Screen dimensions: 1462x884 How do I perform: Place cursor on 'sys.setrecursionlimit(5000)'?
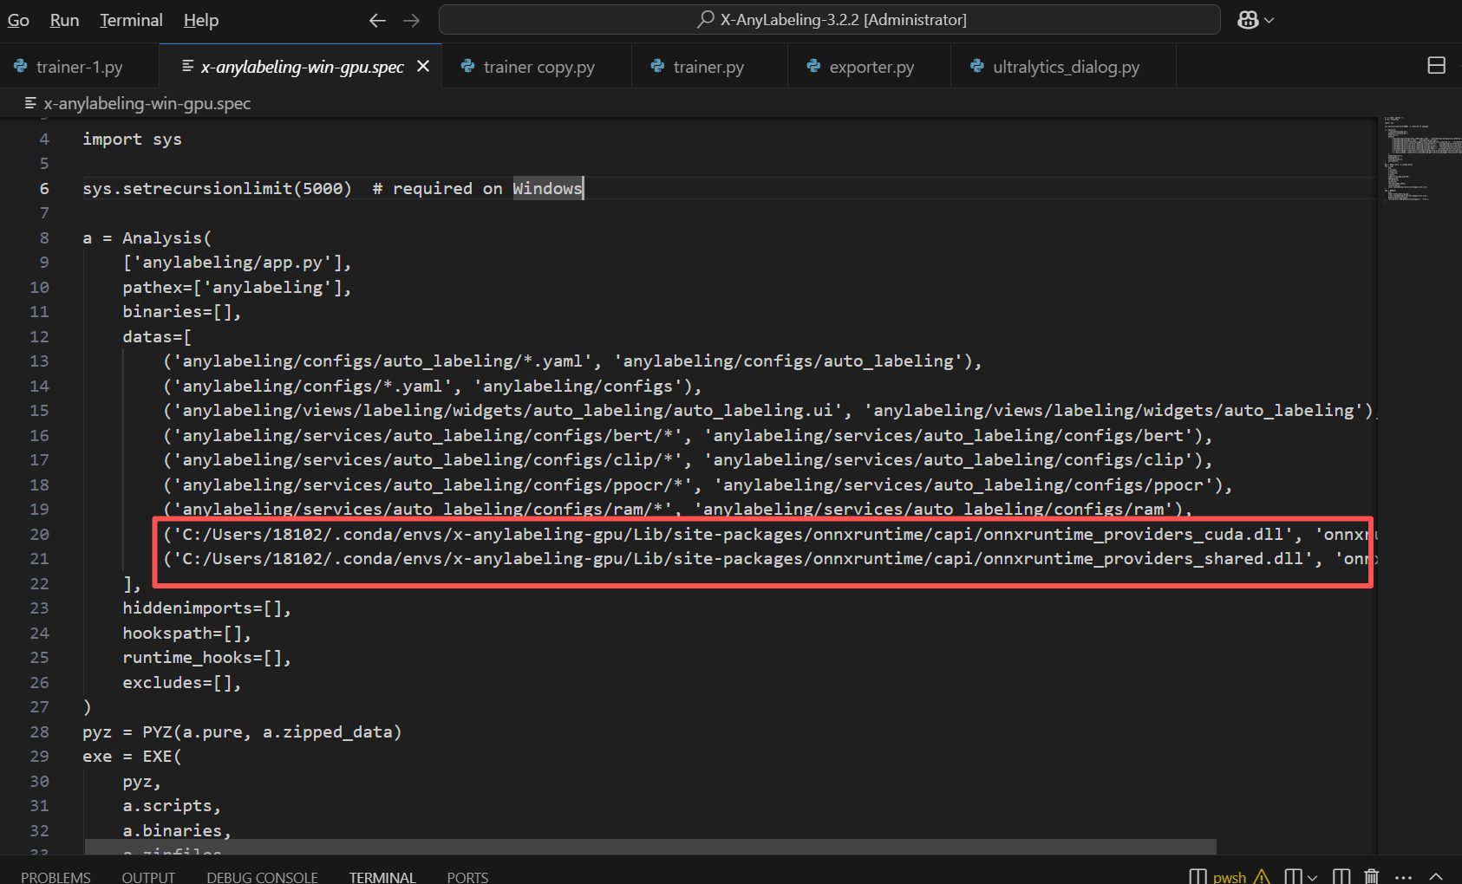(217, 188)
